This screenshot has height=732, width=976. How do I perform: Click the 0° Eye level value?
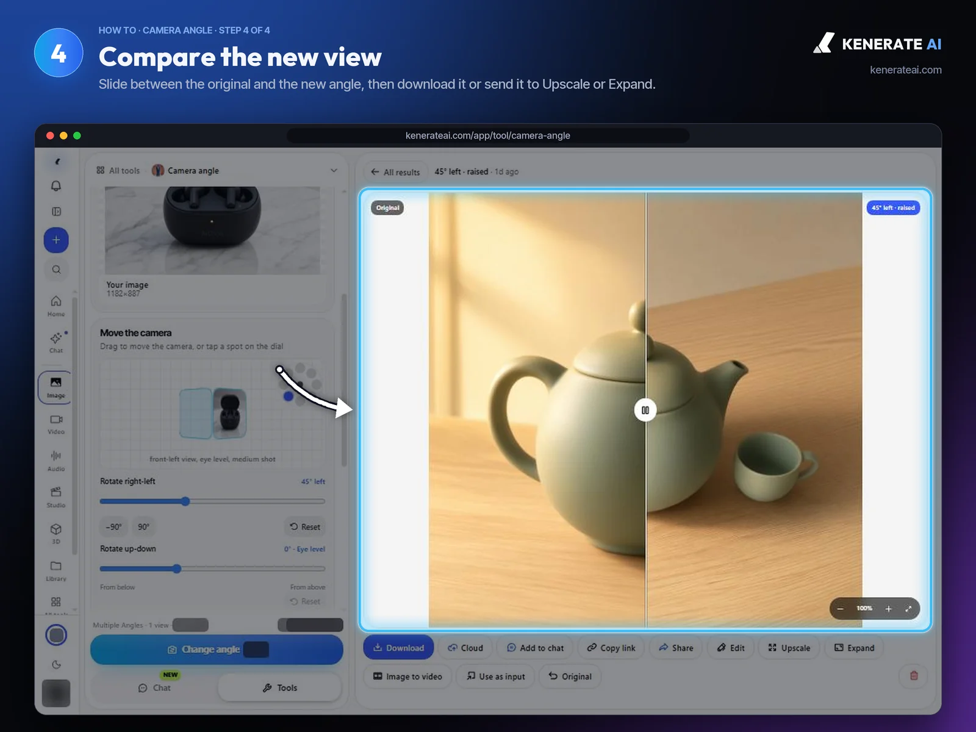coord(304,549)
